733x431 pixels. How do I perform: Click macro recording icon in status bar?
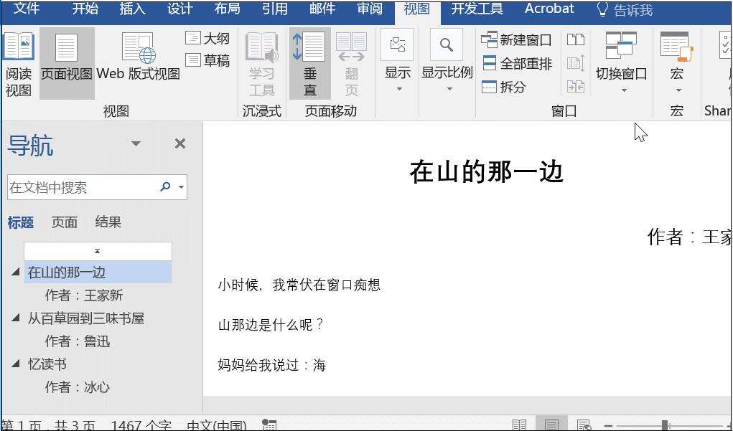269,425
